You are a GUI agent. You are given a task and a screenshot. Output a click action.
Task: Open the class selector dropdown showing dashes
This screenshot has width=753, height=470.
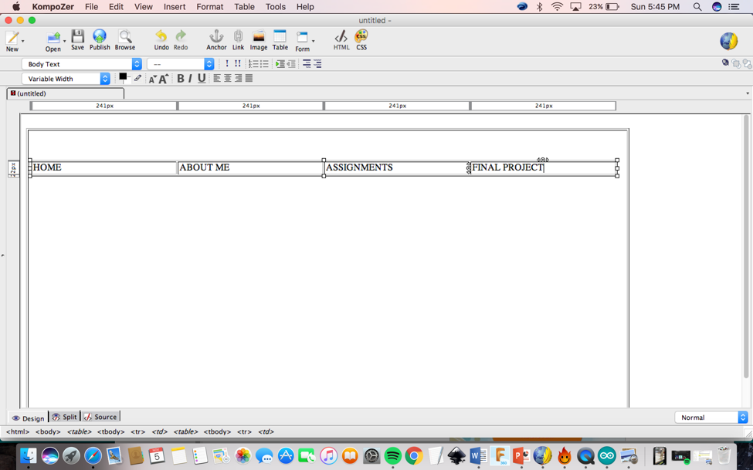(x=181, y=64)
